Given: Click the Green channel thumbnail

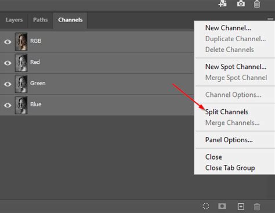Looking at the screenshot, I should pyautogui.click(x=21, y=84).
